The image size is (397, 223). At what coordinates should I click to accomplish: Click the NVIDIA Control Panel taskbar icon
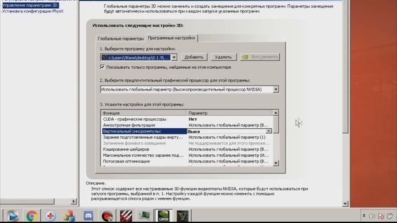tap(164, 216)
